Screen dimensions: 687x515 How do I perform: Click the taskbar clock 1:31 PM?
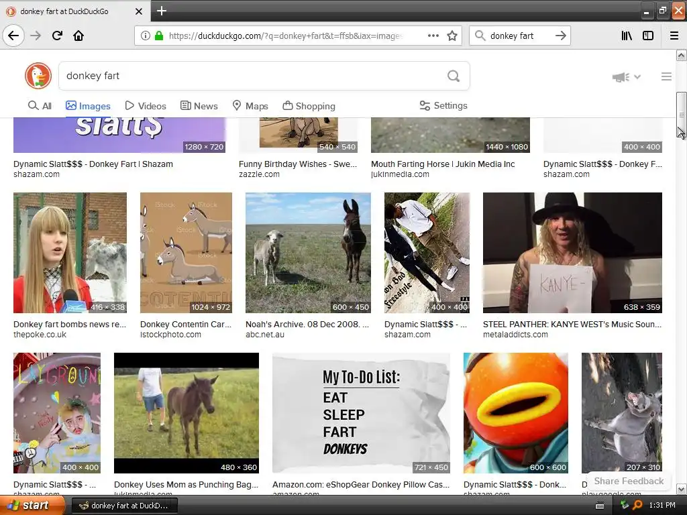[x=662, y=506]
